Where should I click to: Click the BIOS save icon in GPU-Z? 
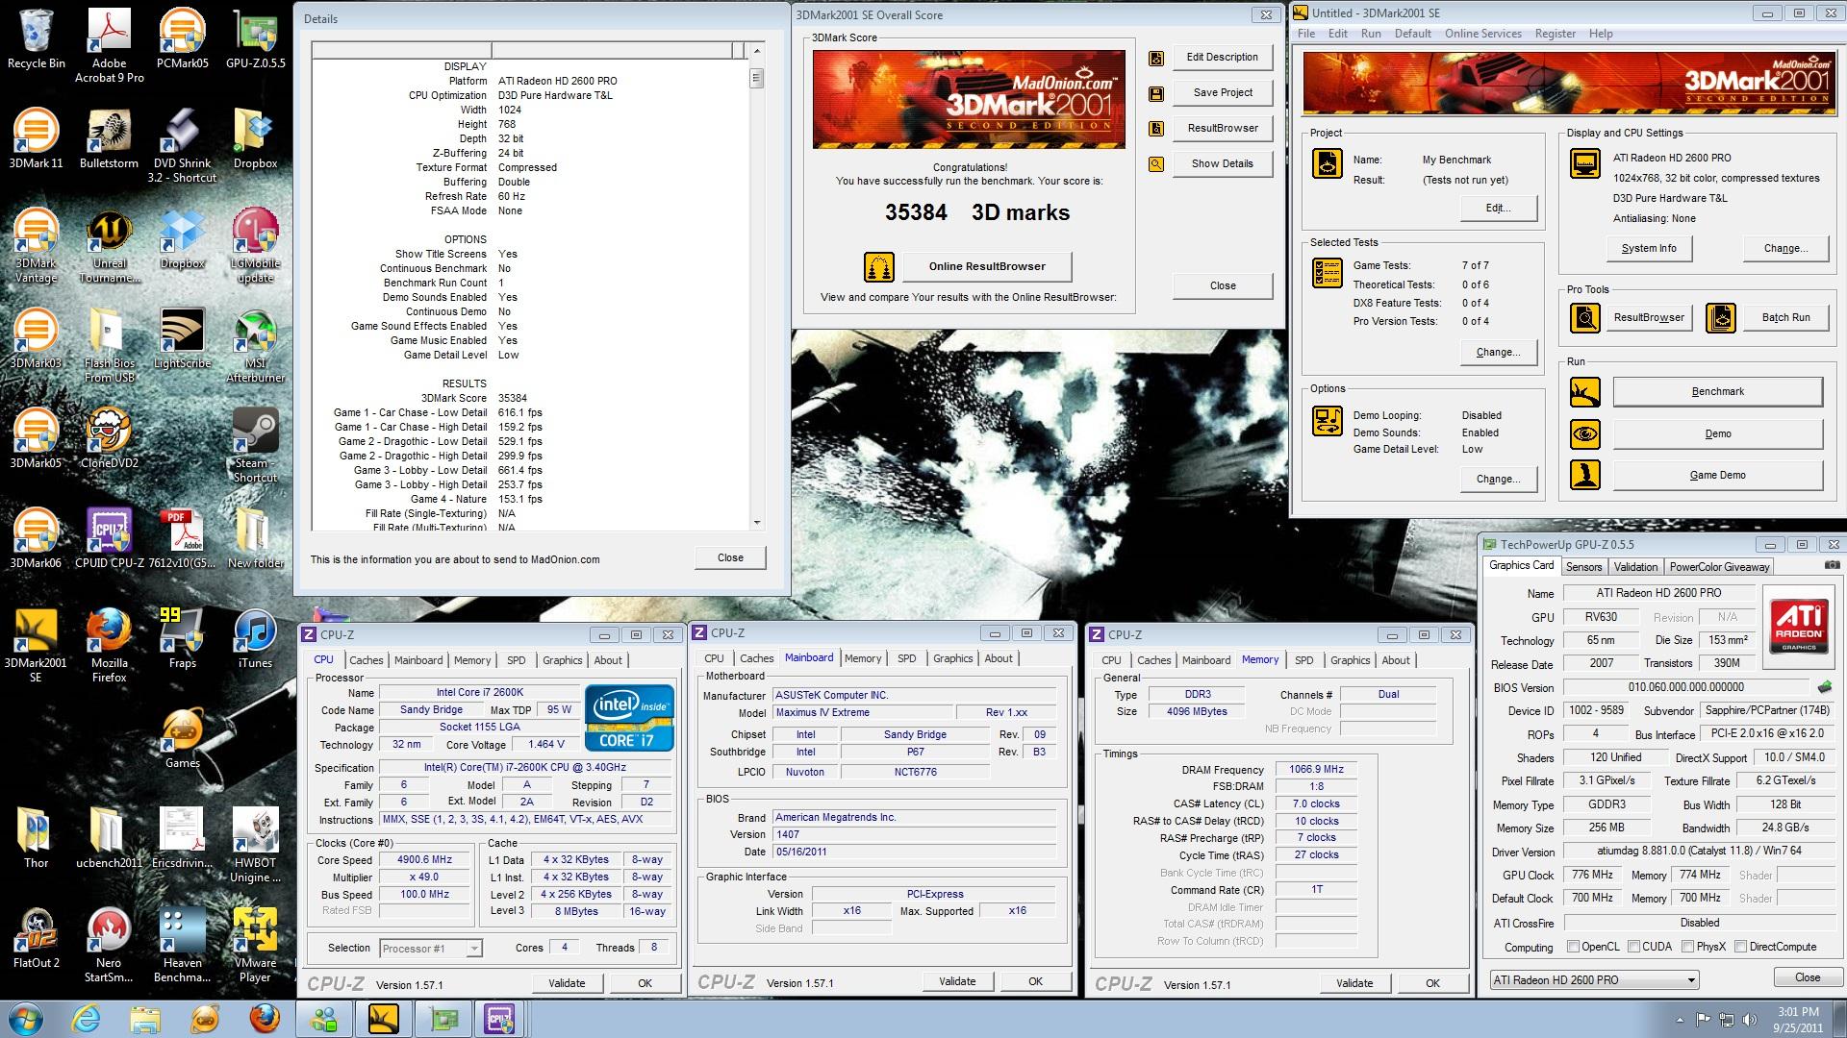(x=1824, y=687)
